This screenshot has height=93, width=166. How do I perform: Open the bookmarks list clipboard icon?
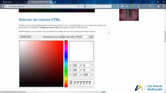(x=118, y=6)
